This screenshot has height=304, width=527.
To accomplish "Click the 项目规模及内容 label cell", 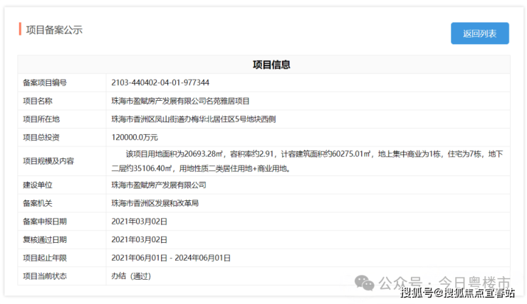I will point(48,161).
